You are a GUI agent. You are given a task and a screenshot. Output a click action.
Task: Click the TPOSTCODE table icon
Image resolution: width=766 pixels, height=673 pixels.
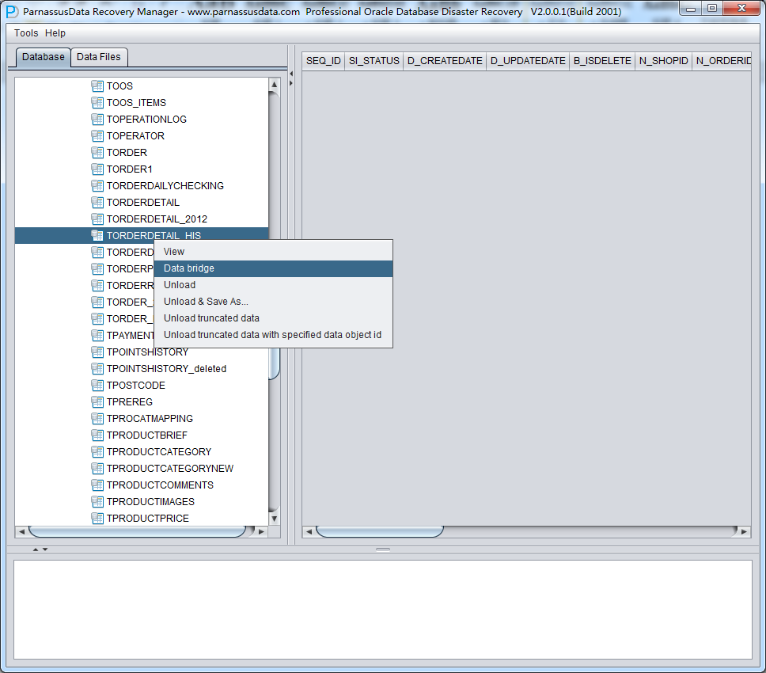97,385
